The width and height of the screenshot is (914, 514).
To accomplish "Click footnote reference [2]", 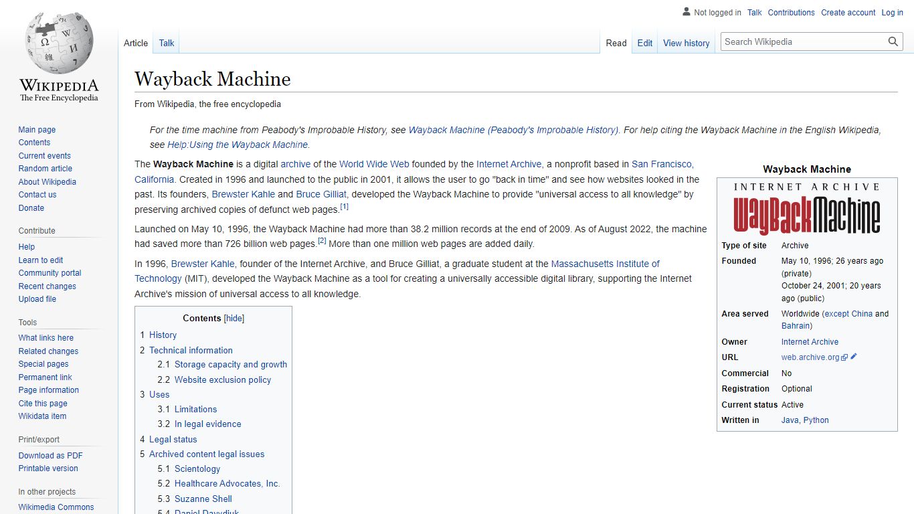I will (322, 241).
